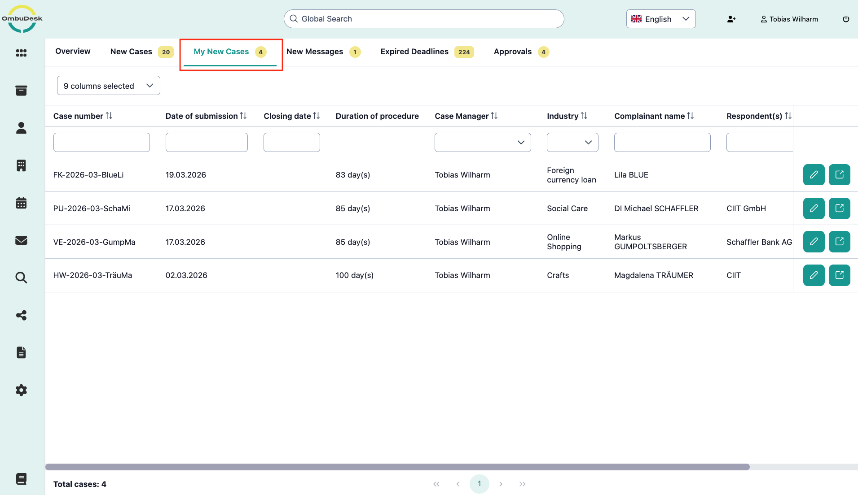Viewport: 858px width, 495px height.
Task: Switch to the Overview tab
Action: 73,51
